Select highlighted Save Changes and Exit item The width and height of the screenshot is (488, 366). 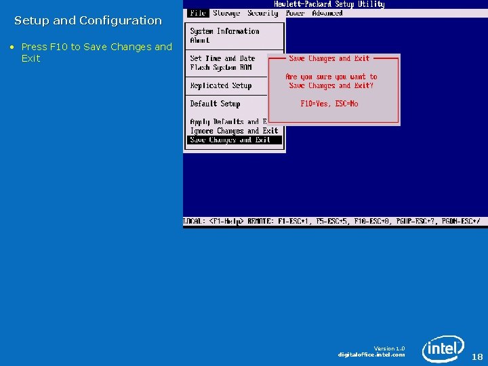(235, 140)
